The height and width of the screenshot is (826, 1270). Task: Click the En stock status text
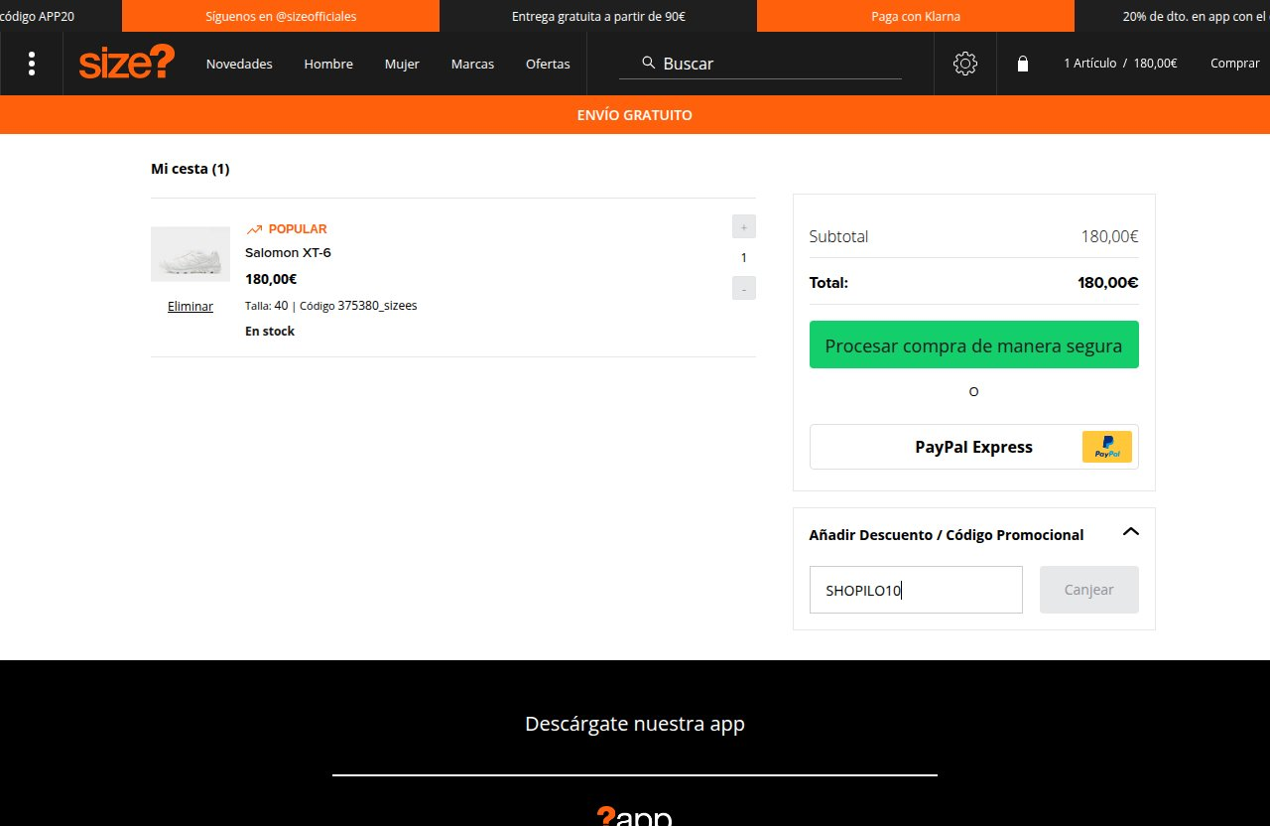tap(270, 332)
